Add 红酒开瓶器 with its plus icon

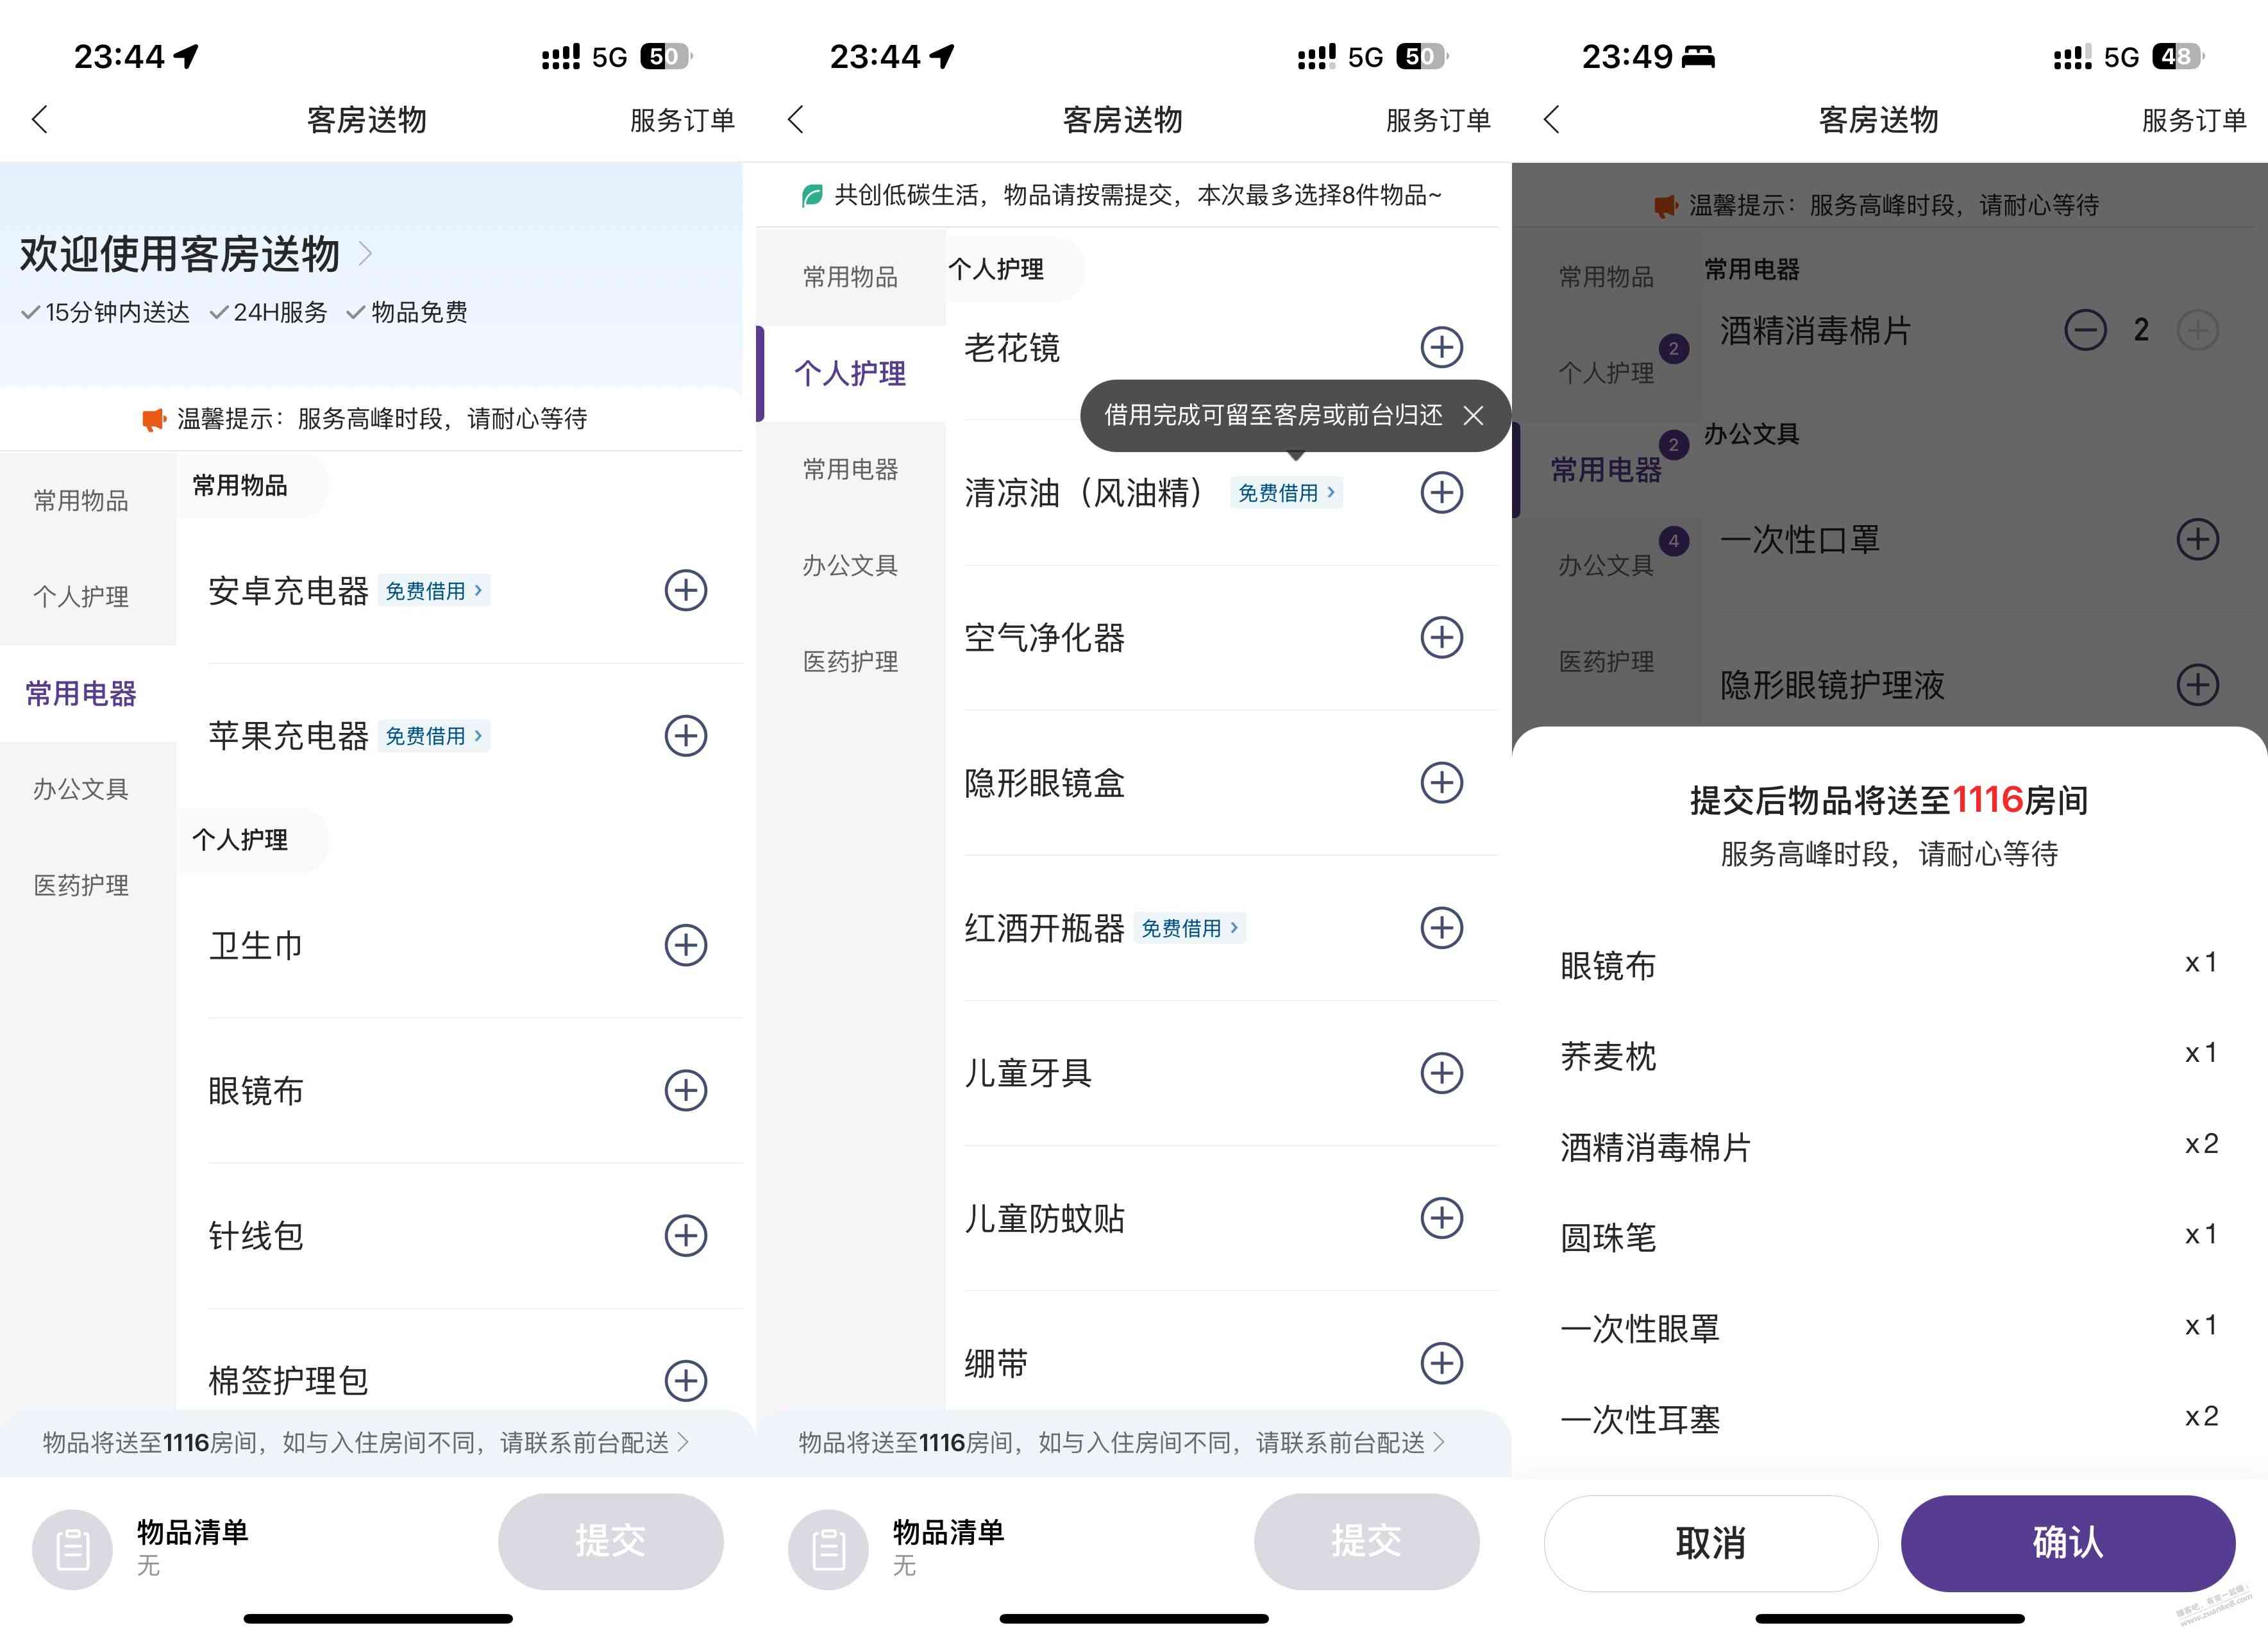pyautogui.click(x=1442, y=927)
